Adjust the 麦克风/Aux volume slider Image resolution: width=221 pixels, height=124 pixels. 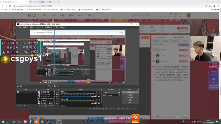point(77,96)
